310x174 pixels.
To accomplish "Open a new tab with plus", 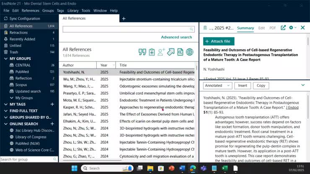I will (x=124, y=18).
